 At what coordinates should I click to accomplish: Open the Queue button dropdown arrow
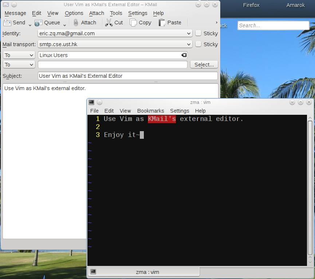point(64,25)
